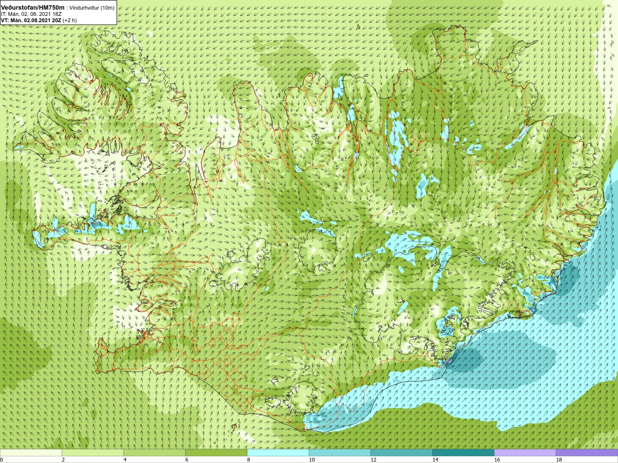
Task: Click the legend tick label 18
Action: pyautogui.click(x=559, y=460)
